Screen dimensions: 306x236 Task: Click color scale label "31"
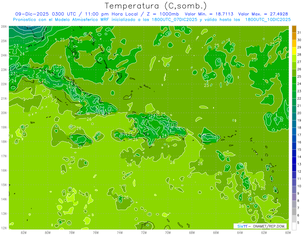point(299,33)
